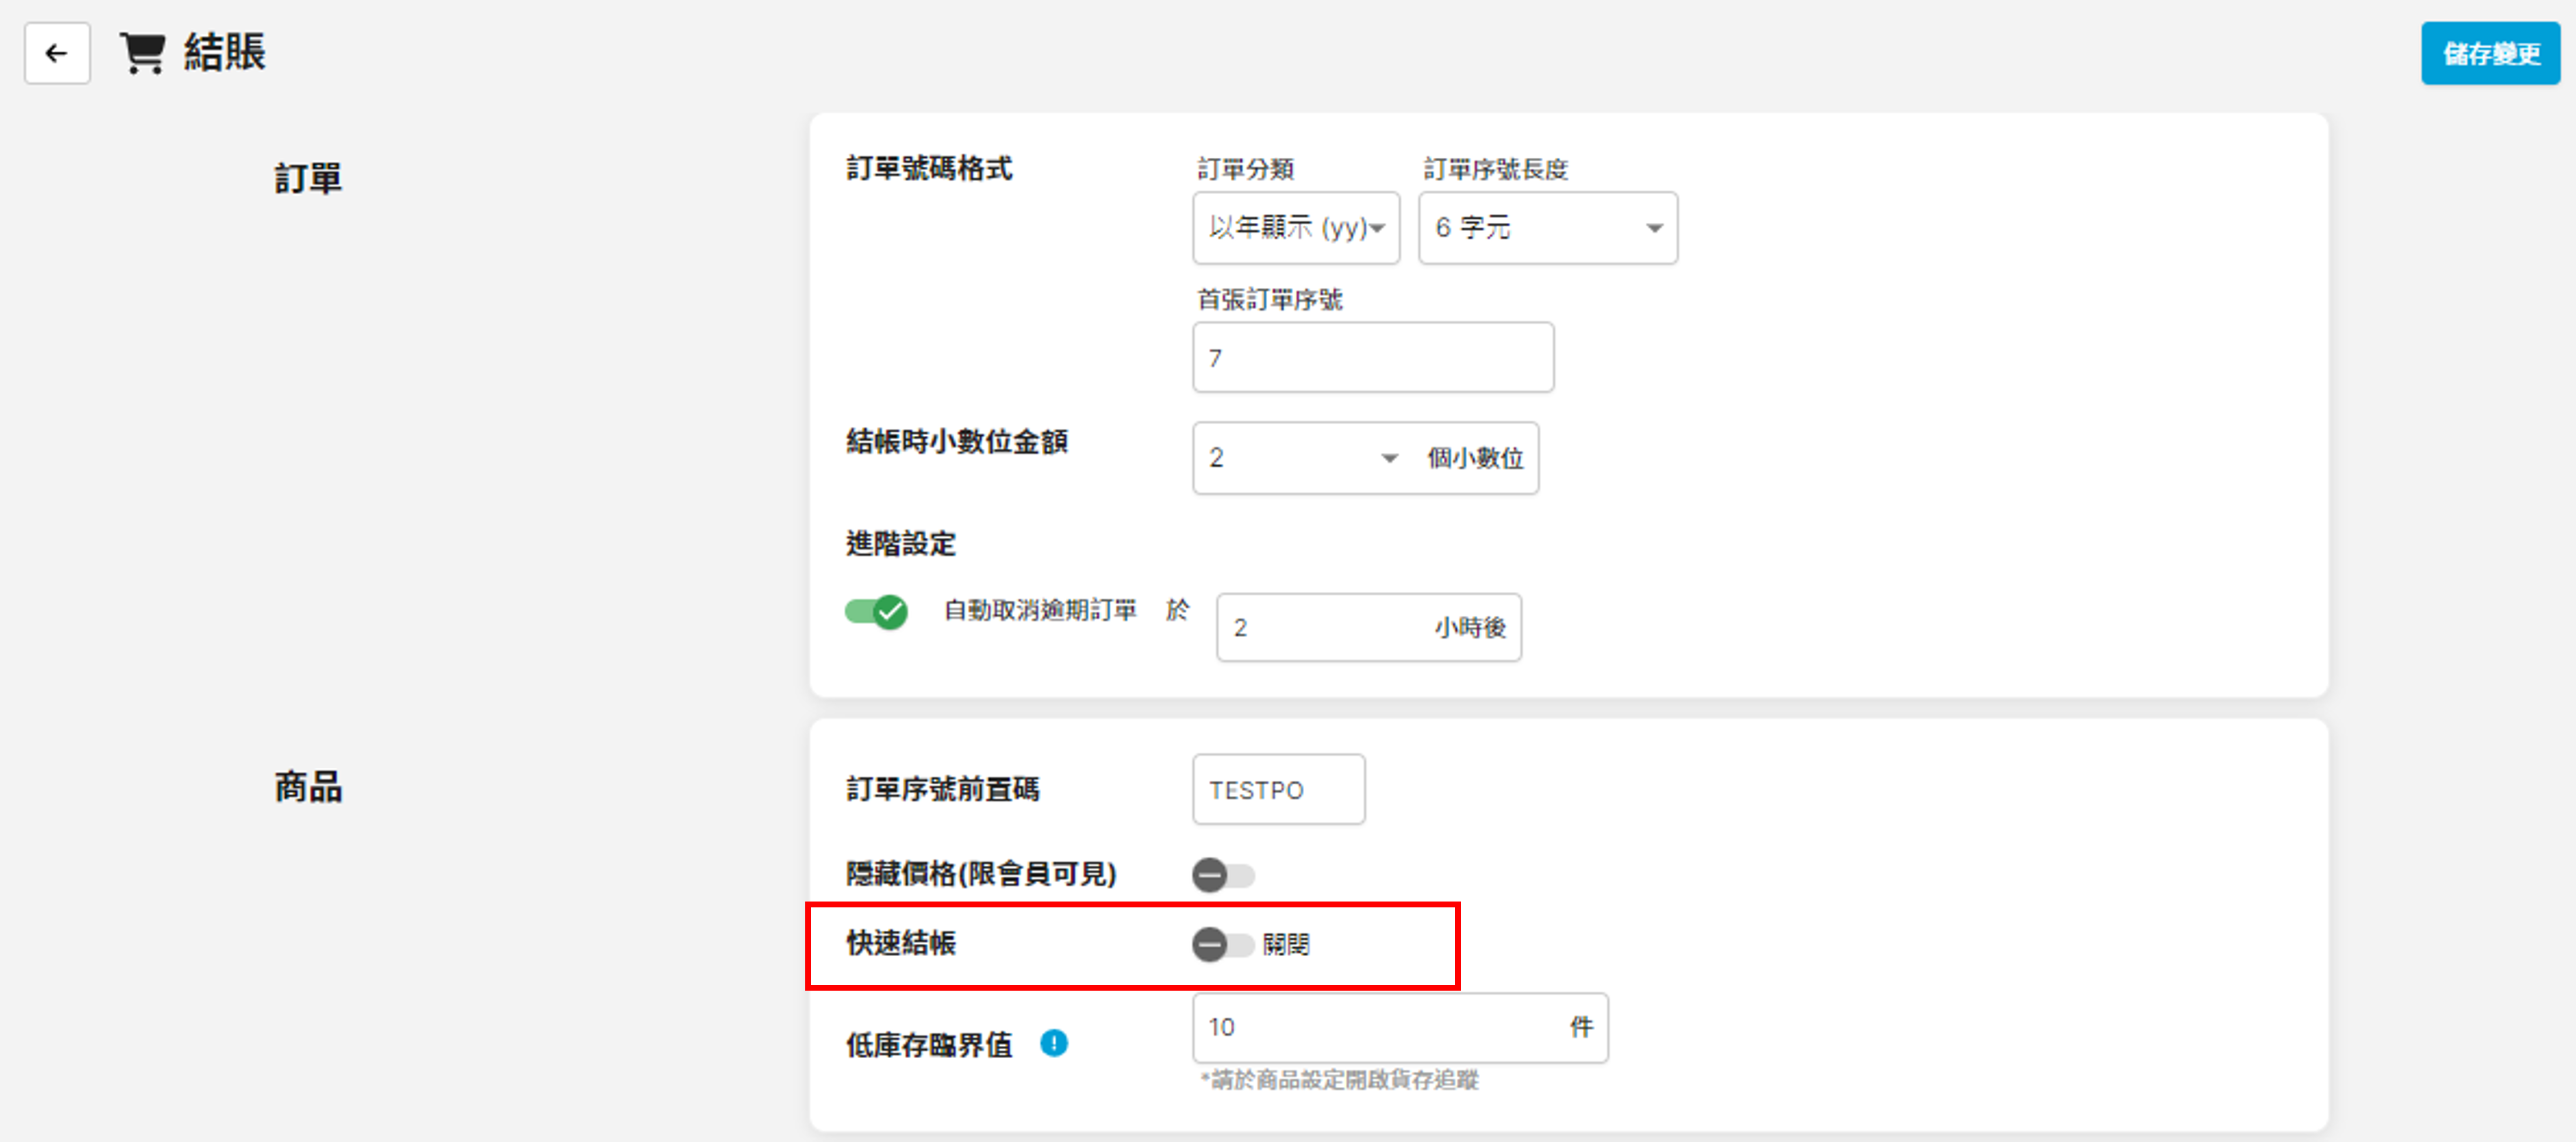Click the info icon beside 低庫存臨界值
The height and width of the screenshot is (1142, 2576).
tap(1053, 1043)
